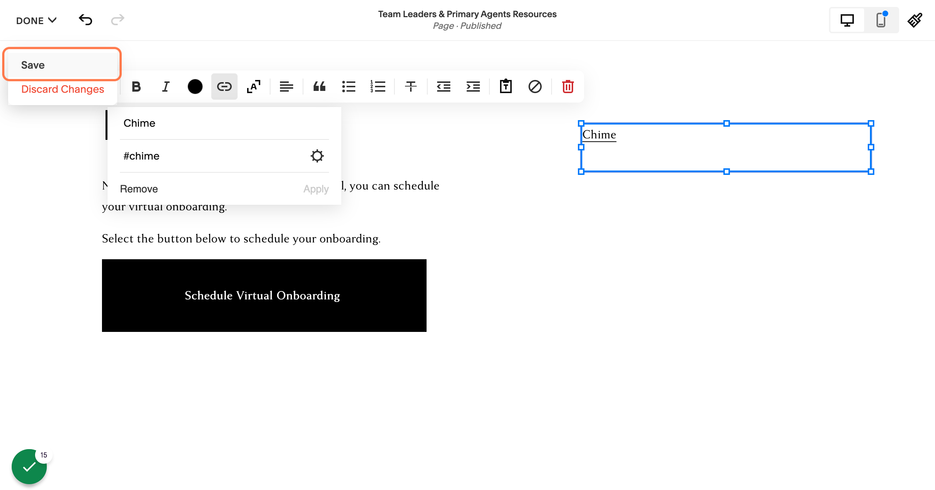Image resolution: width=935 pixels, height=490 pixels.
Task: Switch to mobile view
Action: (x=881, y=20)
